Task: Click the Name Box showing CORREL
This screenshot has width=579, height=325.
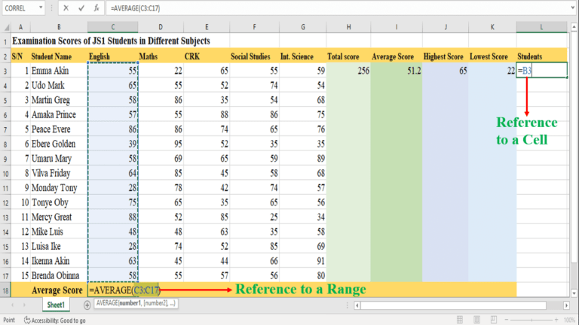Action: 20,8
